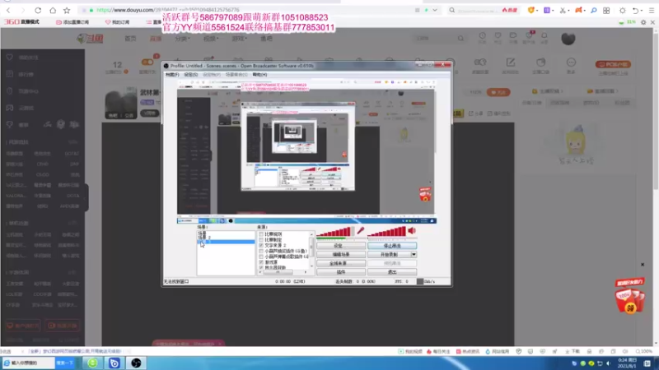659x370 pixels.
Task: Open the green 360 browser taskbar icon
Action: (x=92, y=363)
